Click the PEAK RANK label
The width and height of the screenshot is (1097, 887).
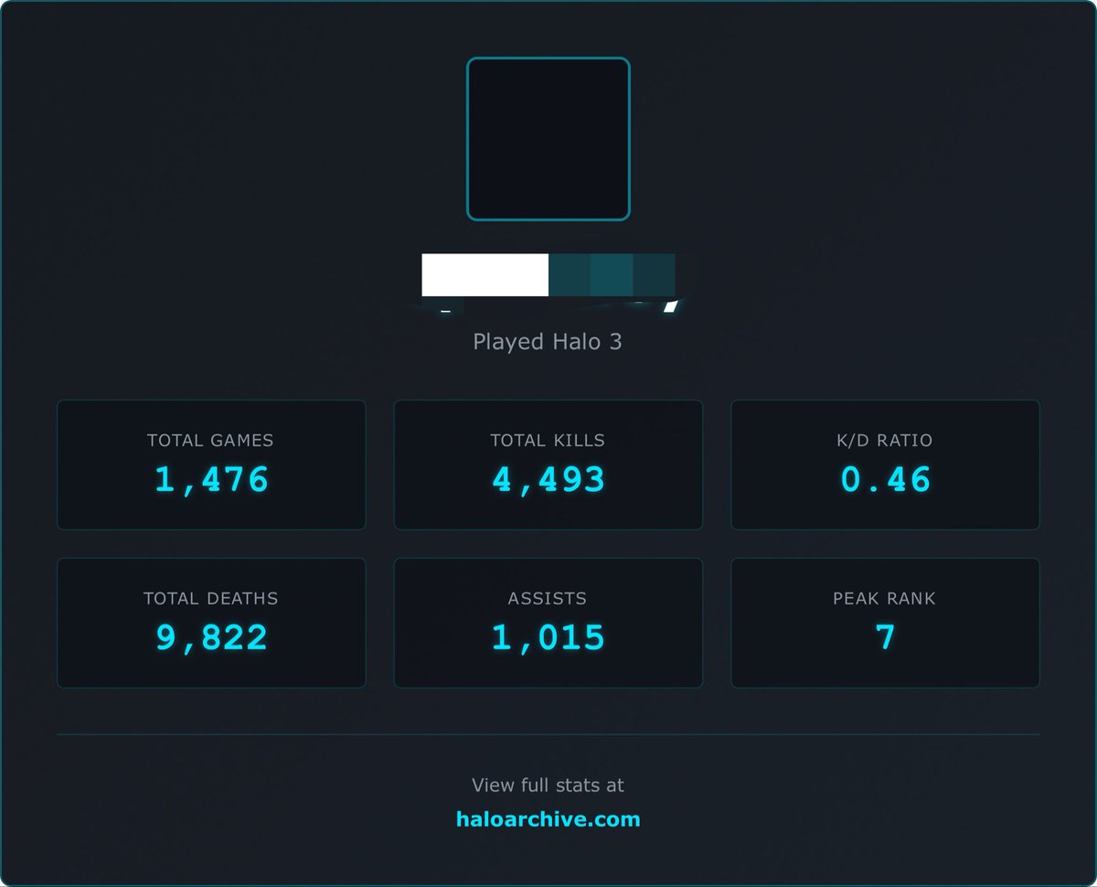(x=885, y=599)
